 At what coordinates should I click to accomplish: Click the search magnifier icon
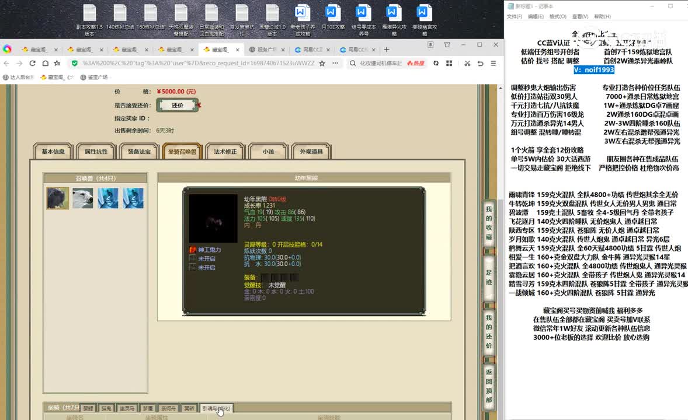point(353,63)
